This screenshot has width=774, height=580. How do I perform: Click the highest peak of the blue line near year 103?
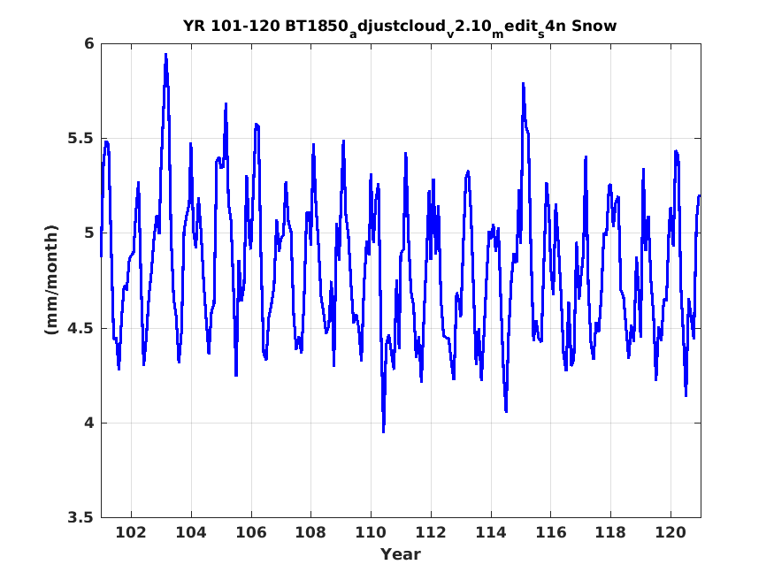pos(166,54)
